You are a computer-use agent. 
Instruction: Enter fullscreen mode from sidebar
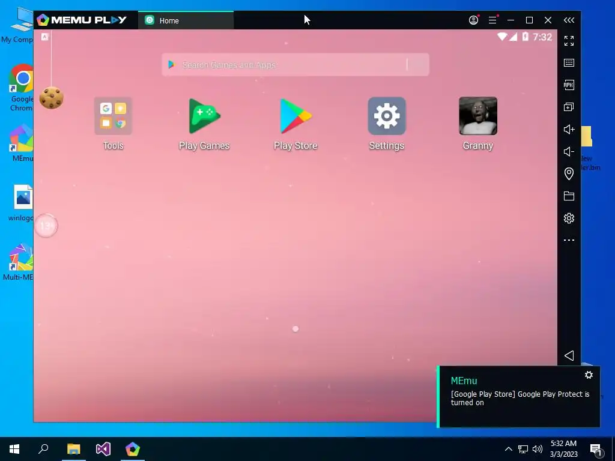pyautogui.click(x=569, y=41)
